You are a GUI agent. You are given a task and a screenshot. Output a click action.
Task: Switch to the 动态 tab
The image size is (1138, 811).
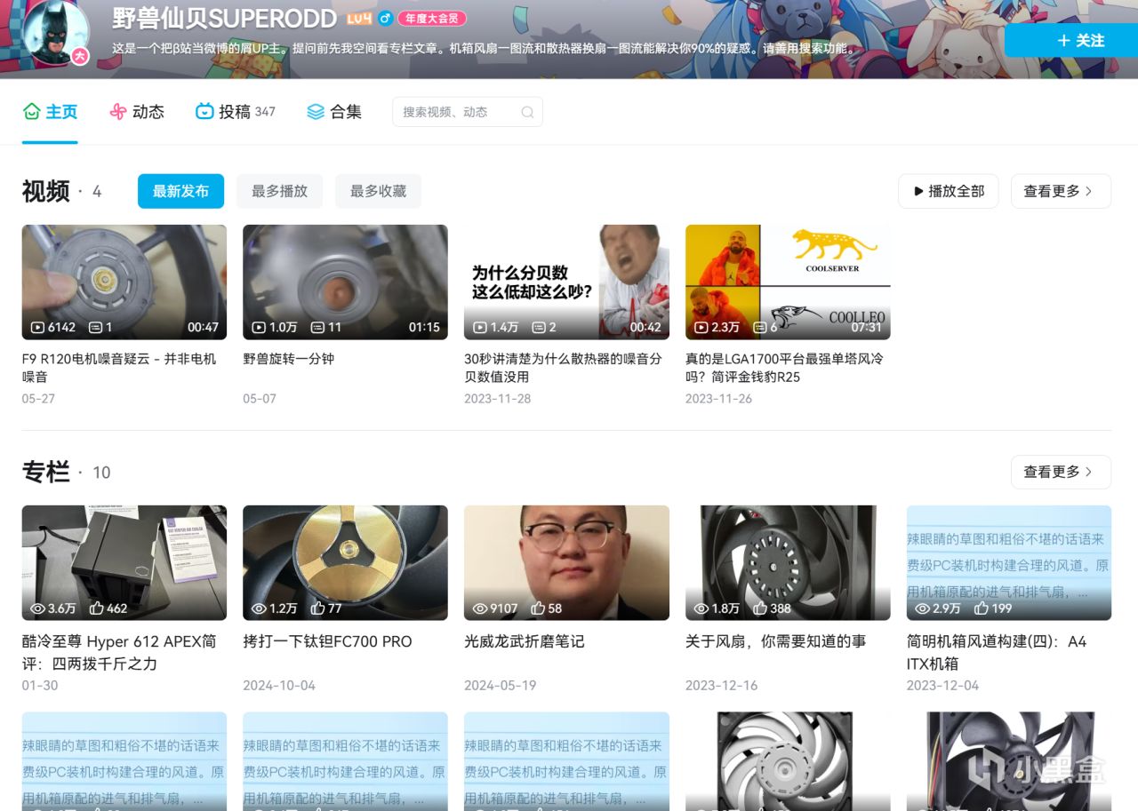point(136,112)
